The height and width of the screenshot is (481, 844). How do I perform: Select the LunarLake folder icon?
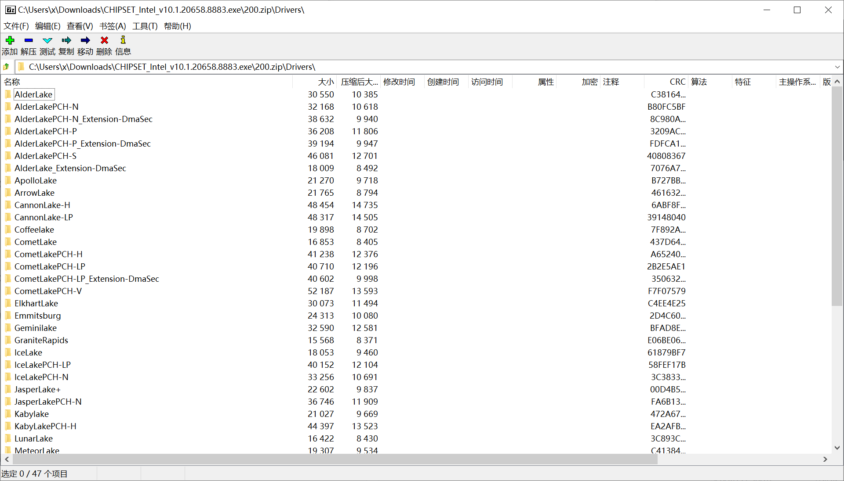[x=8, y=438]
